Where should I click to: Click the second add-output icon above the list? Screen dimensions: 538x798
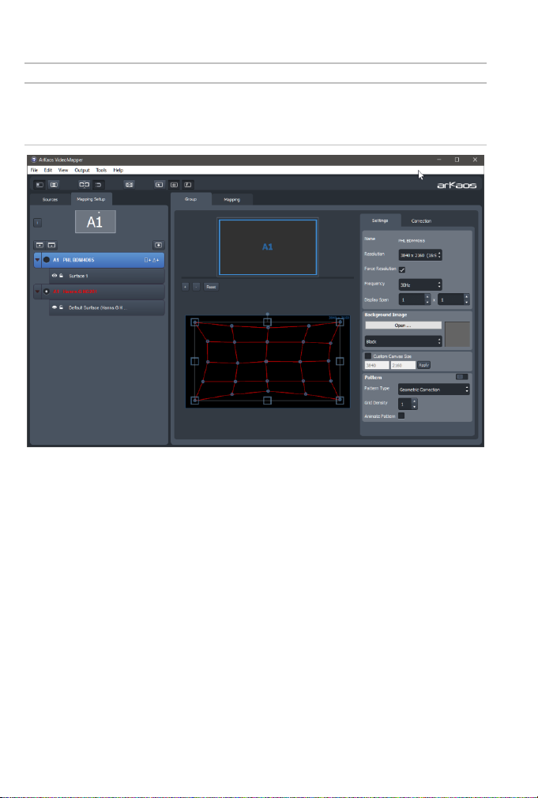click(x=51, y=245)
